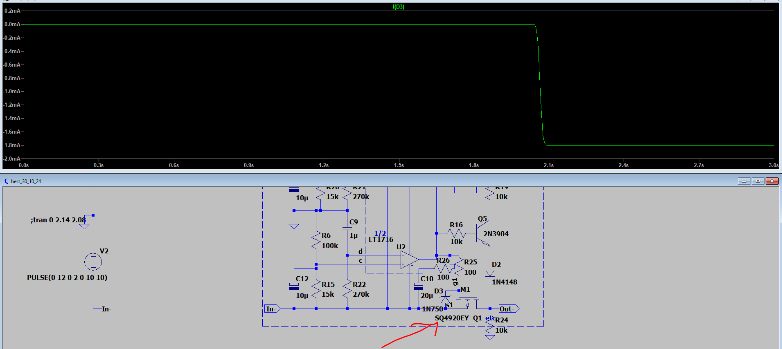Click the -1.8mA vertical axis label

12,145
